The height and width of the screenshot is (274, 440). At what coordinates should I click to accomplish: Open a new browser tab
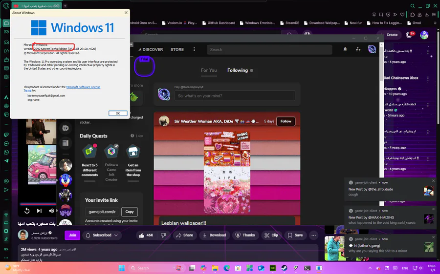pyautogui.click(x=65, y=5)
